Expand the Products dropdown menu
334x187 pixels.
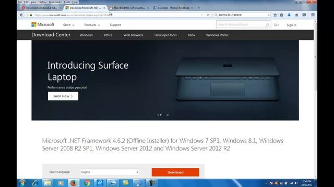pyautogui.click(x=92, y=25)
